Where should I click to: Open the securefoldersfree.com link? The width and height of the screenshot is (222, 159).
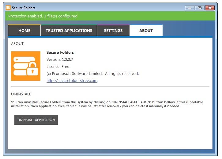72,80
